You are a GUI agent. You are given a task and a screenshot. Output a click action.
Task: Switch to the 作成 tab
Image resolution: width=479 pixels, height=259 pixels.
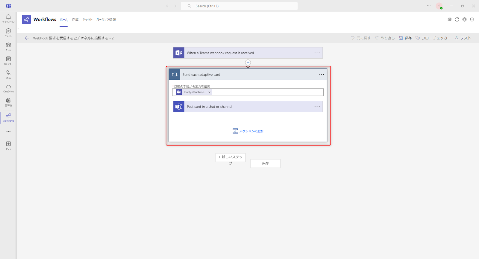[x=75, y=20]
